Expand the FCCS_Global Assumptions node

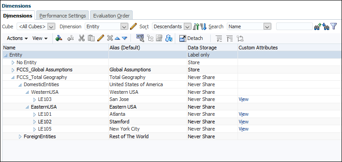click(13, 70)
